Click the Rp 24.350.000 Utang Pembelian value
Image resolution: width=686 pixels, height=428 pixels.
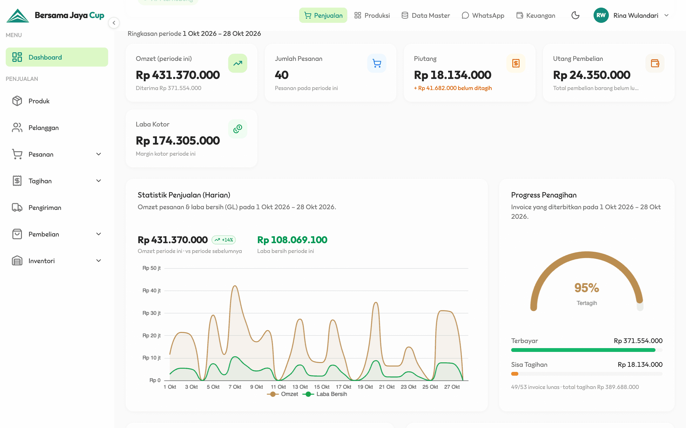coord(592,75)
